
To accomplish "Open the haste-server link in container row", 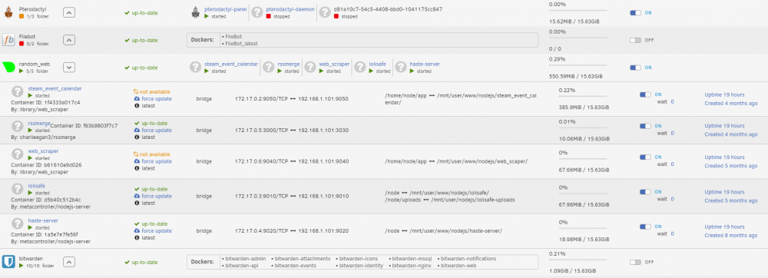I will tap(43, 220).
